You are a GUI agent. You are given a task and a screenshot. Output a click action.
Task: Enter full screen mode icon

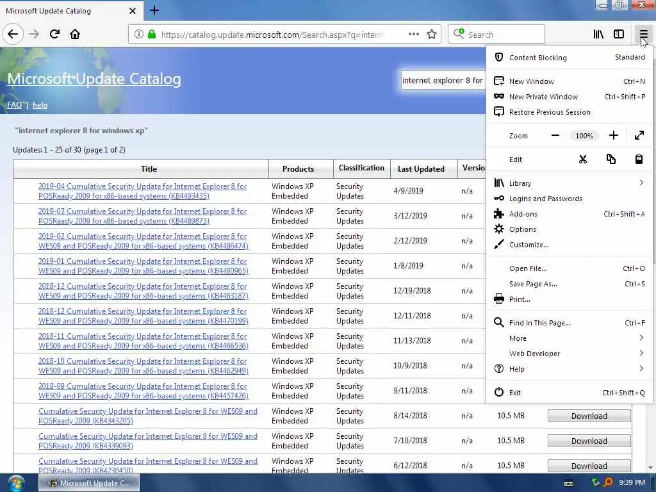pyautogui.click(x=639, y=136)
